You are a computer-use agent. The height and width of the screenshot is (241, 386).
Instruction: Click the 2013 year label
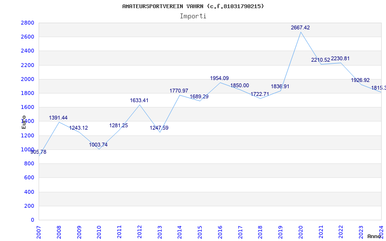160,232
